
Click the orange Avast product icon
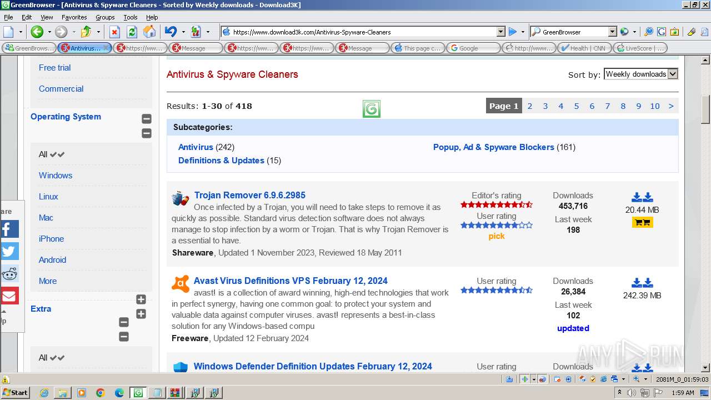[x=181, y=284]
